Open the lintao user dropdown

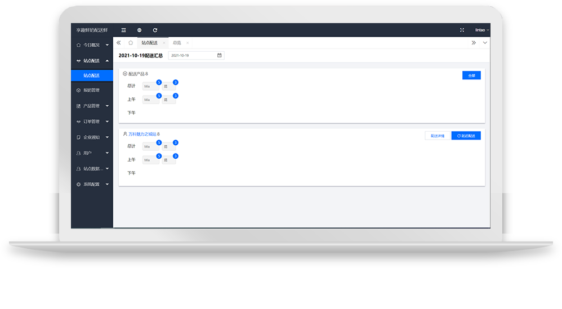(482, 30)
